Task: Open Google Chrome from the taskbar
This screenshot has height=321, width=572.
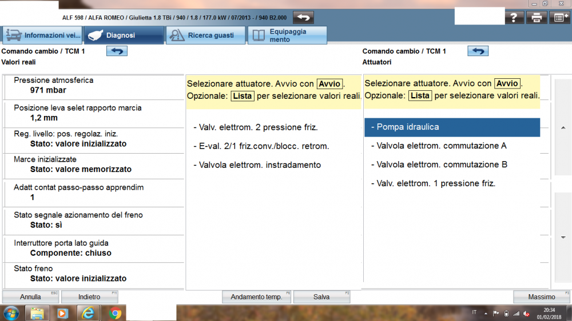Action: pyautogui.click(x=115, y=313)
